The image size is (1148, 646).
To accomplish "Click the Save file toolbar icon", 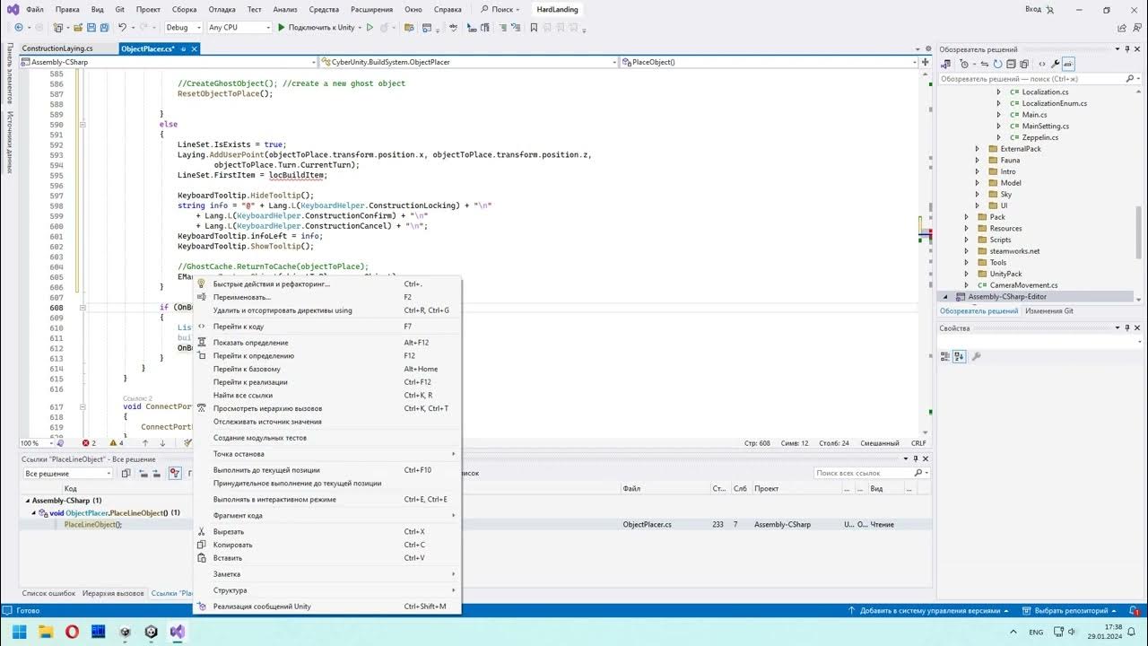I will click(91, 27).
